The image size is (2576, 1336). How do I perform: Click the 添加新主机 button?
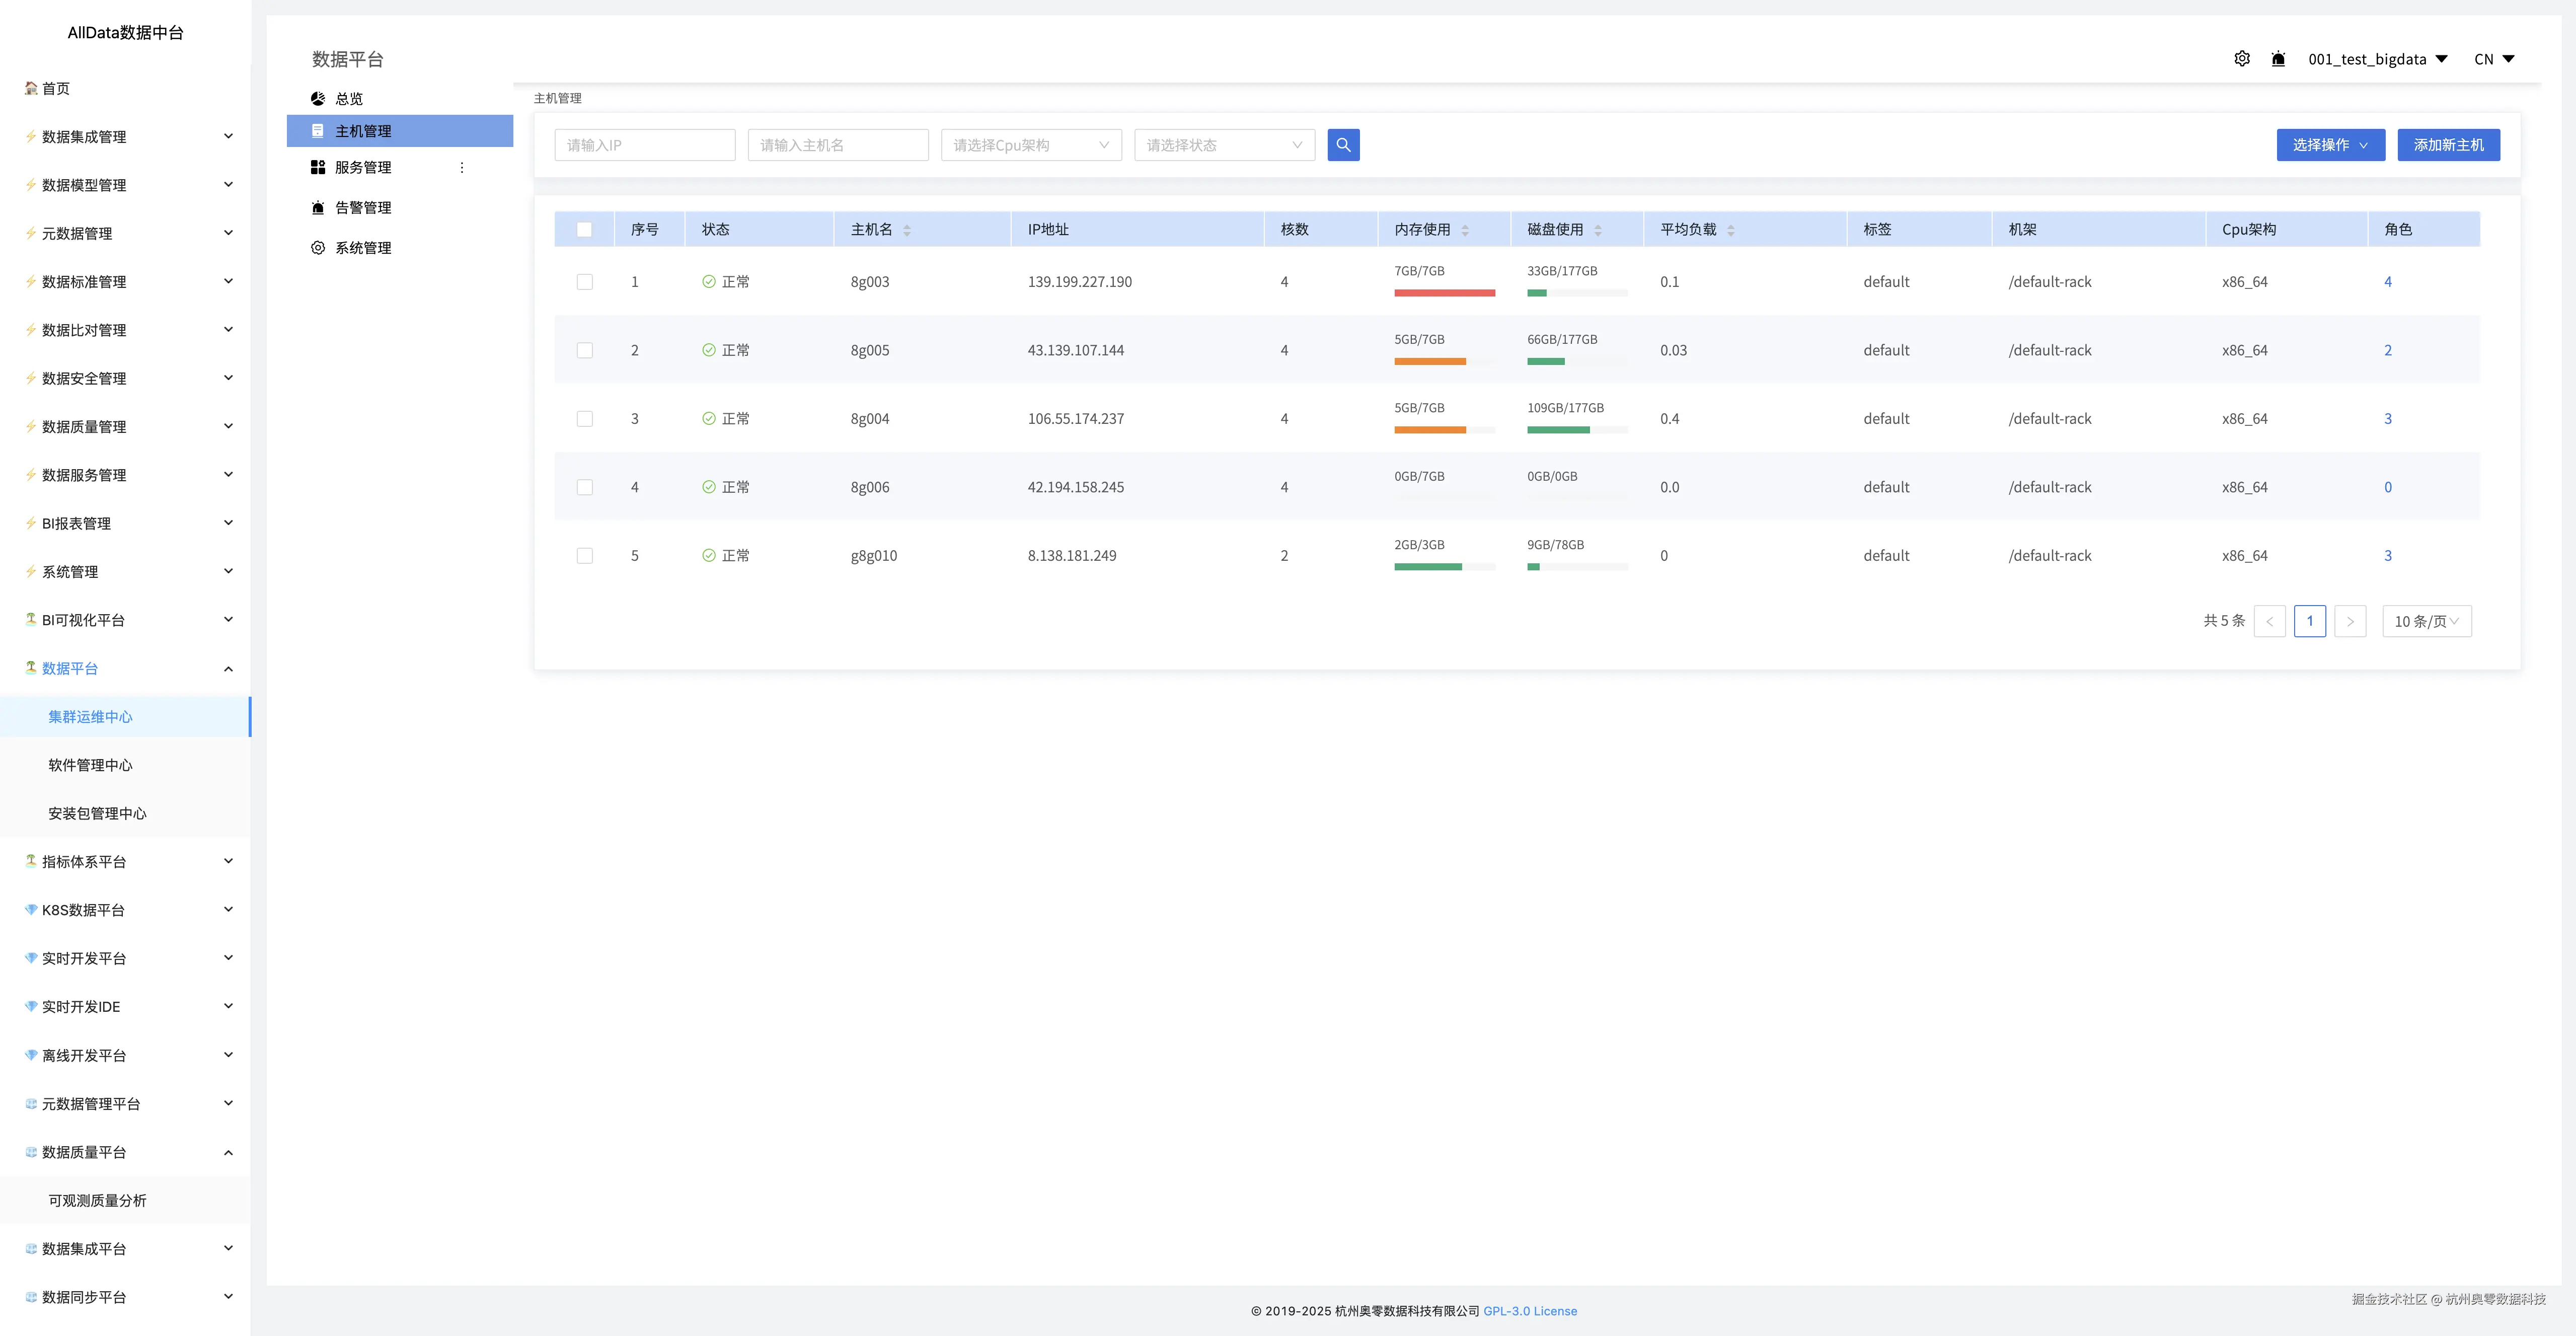(x=2448, y=145)
